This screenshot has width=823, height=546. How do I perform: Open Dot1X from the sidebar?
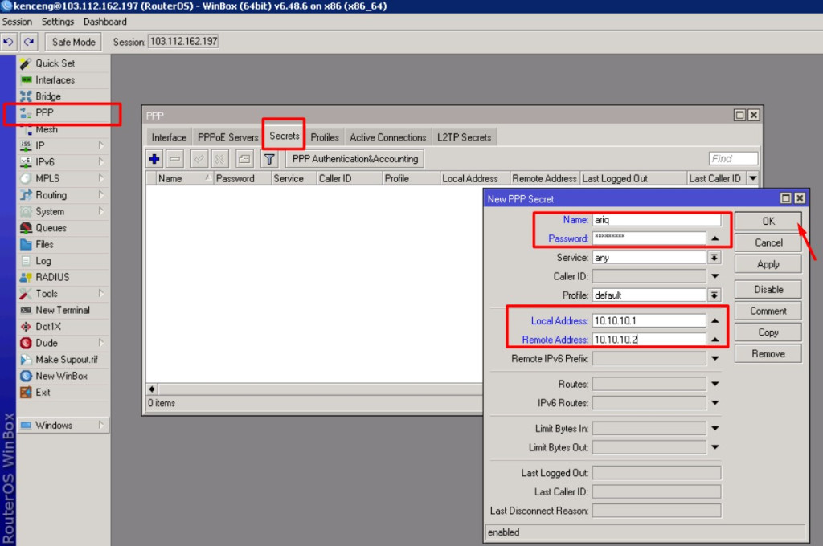[x=63, y=326]
